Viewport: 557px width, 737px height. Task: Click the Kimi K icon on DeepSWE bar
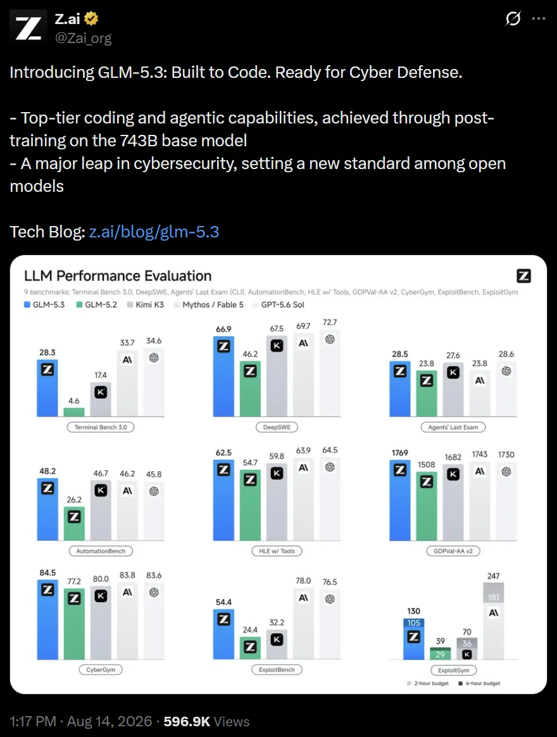(x=277, y=346)
